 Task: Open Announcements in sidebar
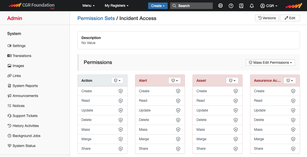(x=23, y=96)
